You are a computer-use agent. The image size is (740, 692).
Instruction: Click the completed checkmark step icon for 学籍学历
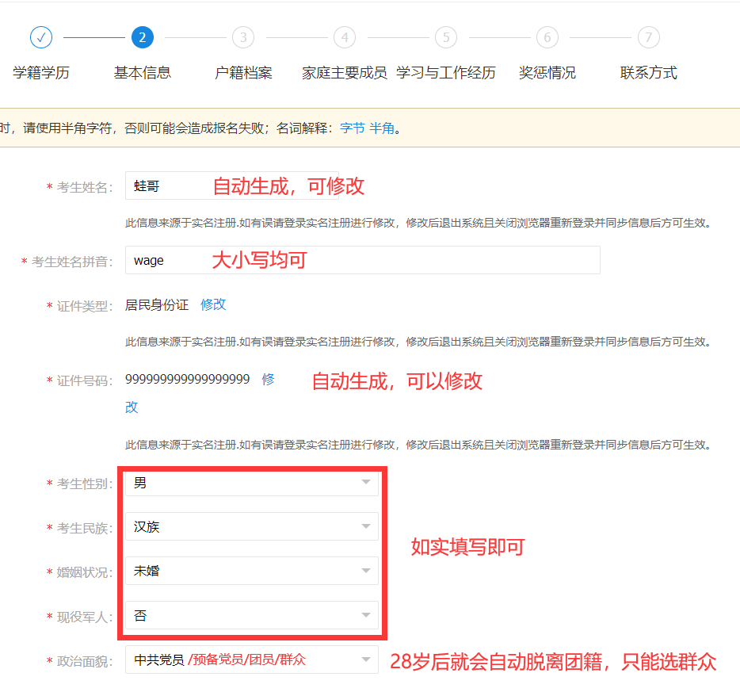(40, 37)
